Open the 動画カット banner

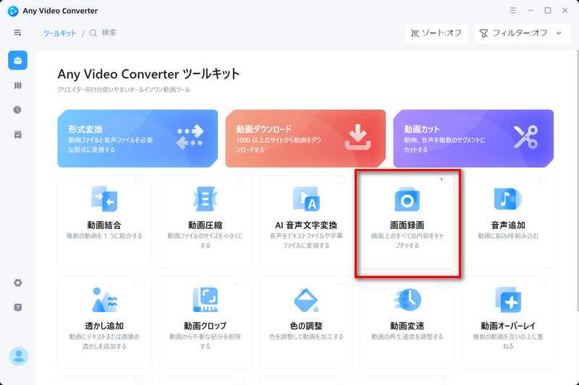(473, 139)
